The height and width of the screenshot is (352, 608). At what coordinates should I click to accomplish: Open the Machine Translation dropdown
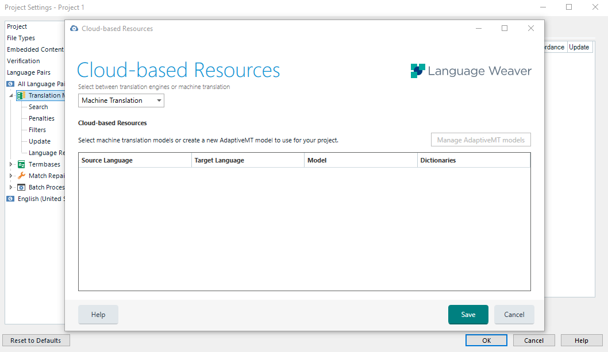tap(159, 100)
